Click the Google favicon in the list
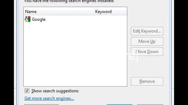This screenshot has height=105, width=188. (x=28, y=19)
